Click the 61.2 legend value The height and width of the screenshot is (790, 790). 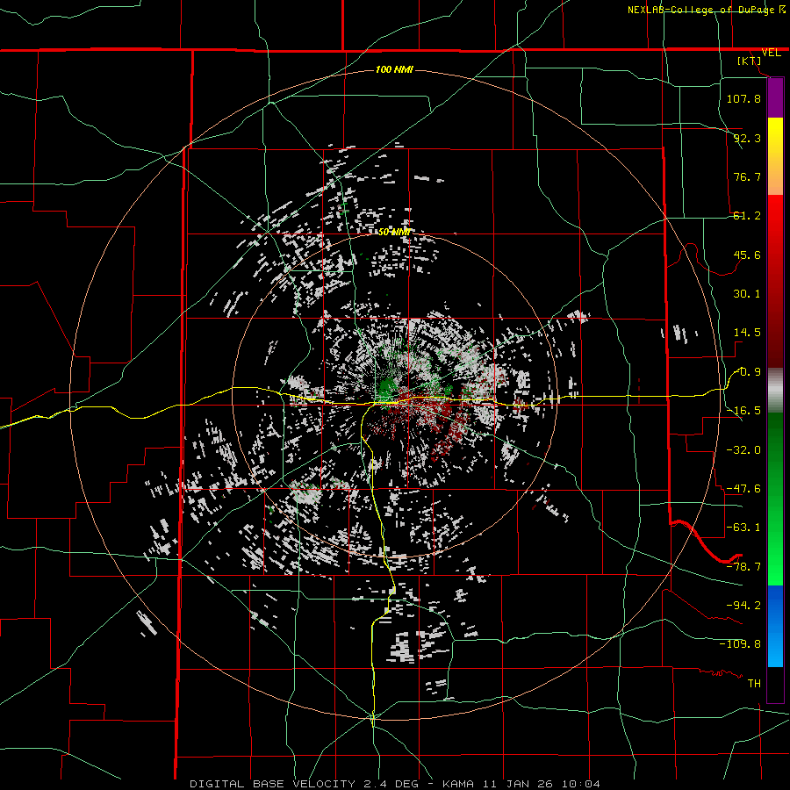tap(747, 216)
